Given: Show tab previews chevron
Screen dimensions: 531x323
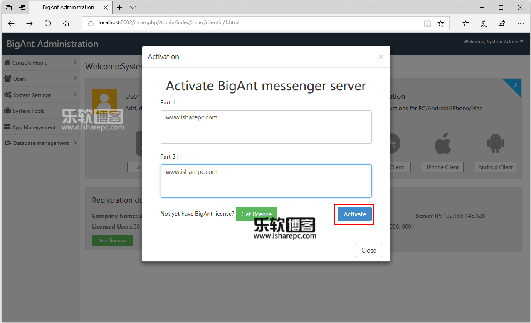Looking at the screenshot, I should click(x=133, y=7).
